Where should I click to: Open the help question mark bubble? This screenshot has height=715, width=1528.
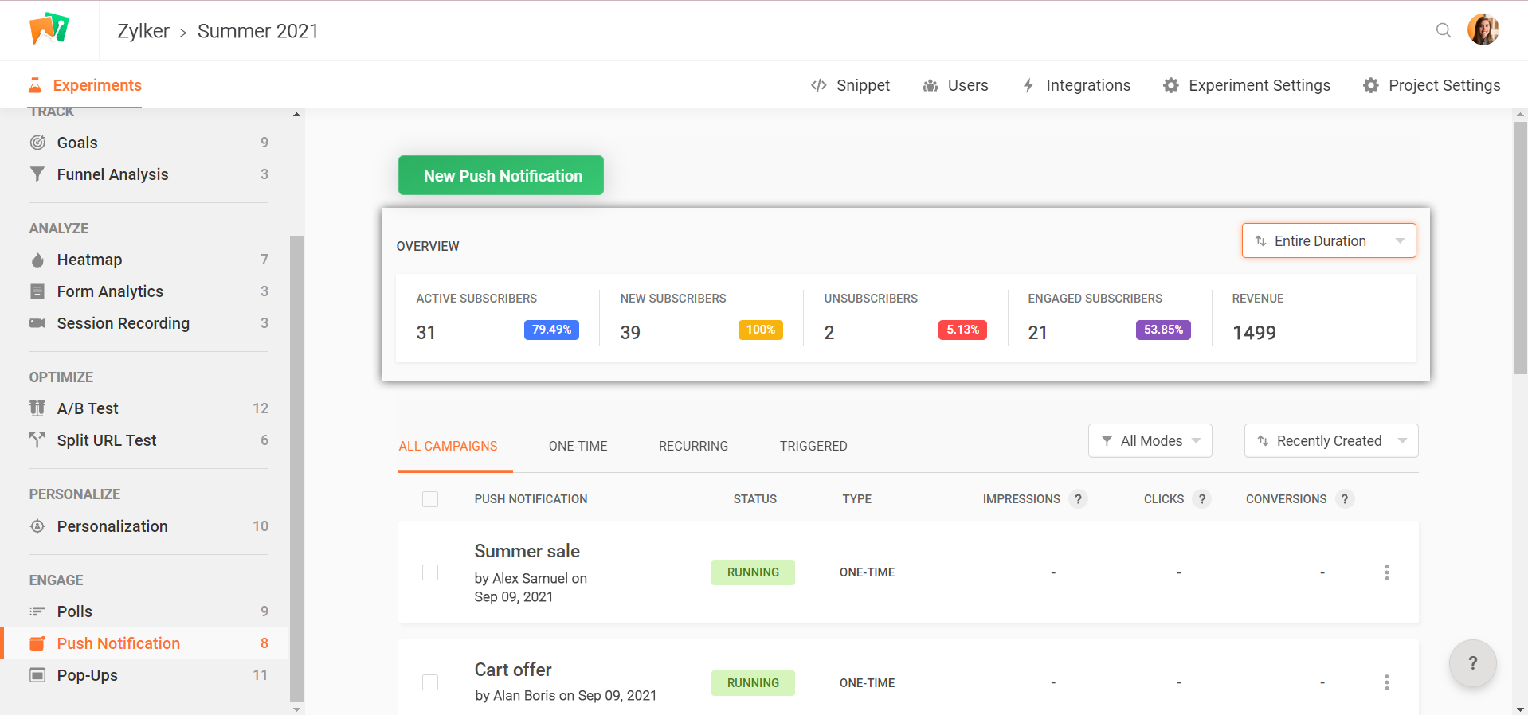tap(1472, 662)
